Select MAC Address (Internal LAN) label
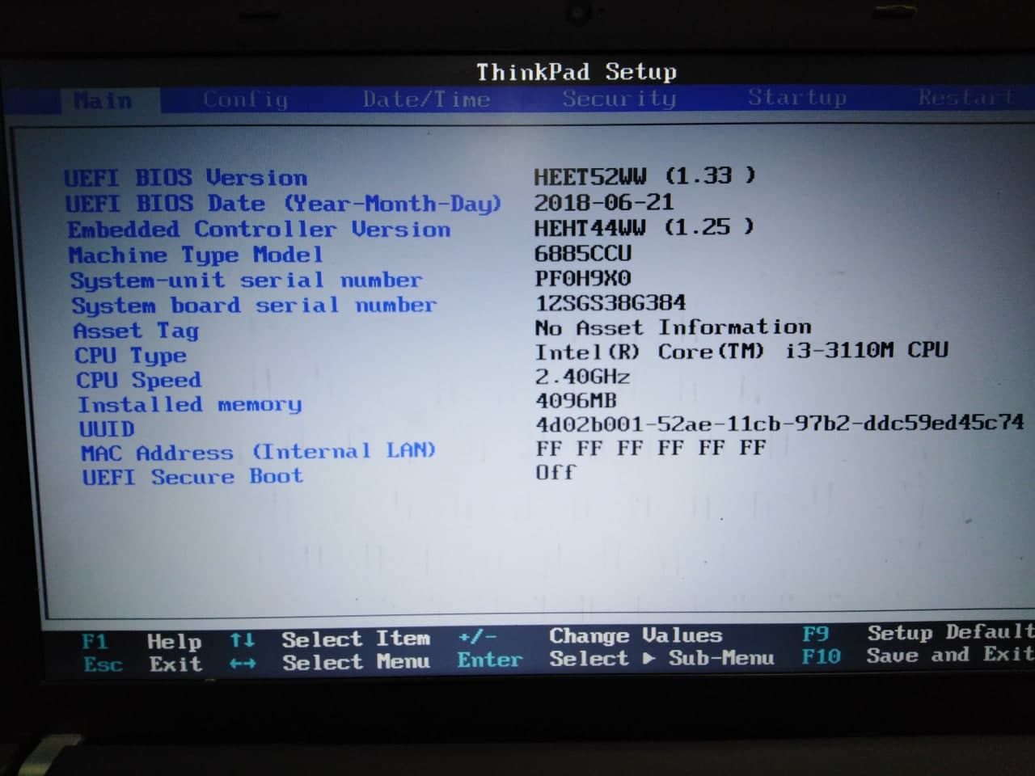 pos(258,452)
